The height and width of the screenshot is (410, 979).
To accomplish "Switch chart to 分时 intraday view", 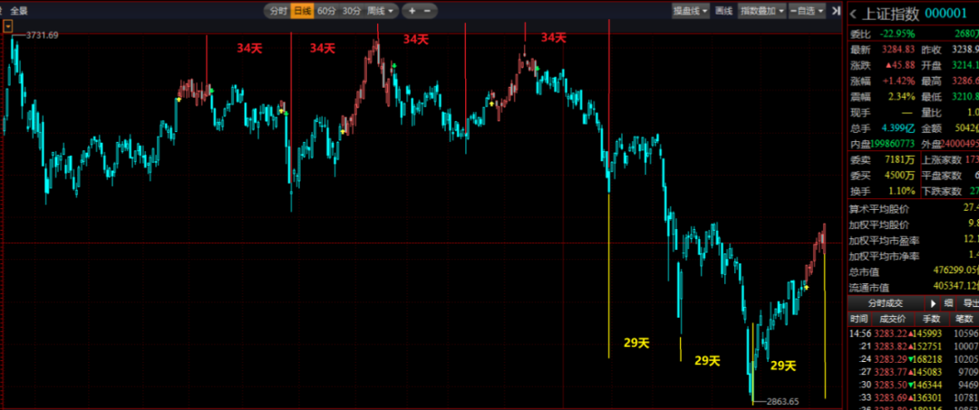I will click(x=277, y=11).
